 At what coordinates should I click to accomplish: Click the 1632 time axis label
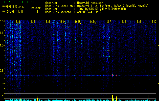(x=32, y=21)
